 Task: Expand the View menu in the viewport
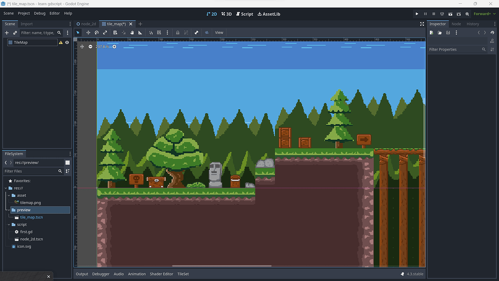tap(219, 32)
